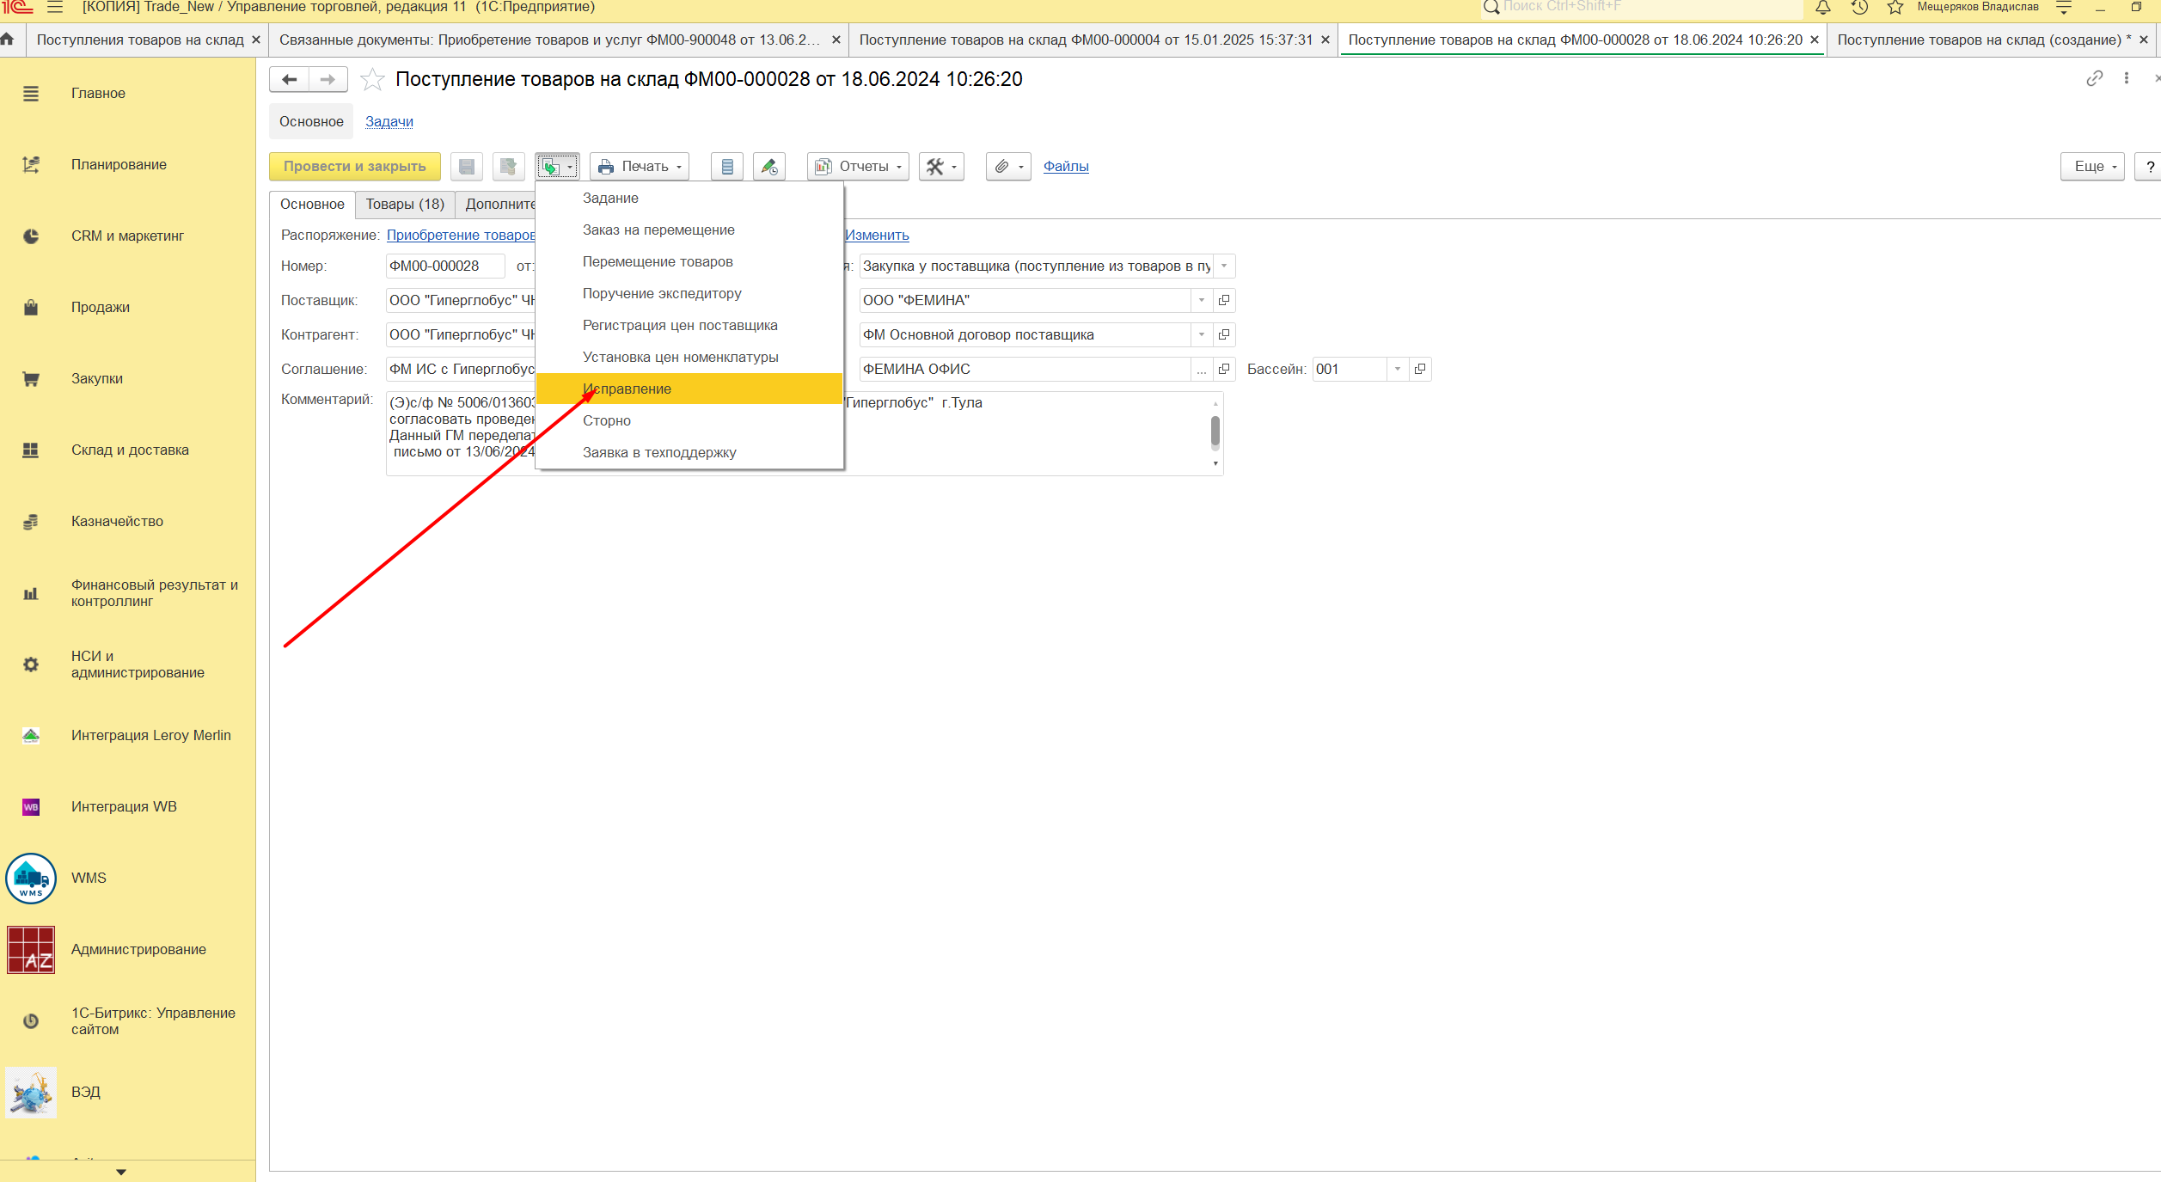Screen dimensions: 2161x1182
Task: Click the pencil-with-clock edit history icon
Action: (x=769, y=167)
